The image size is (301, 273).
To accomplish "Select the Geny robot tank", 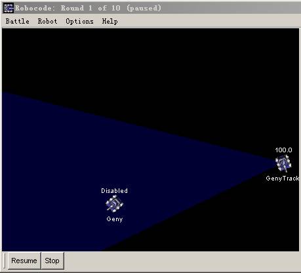I will (x=114, y=204).
